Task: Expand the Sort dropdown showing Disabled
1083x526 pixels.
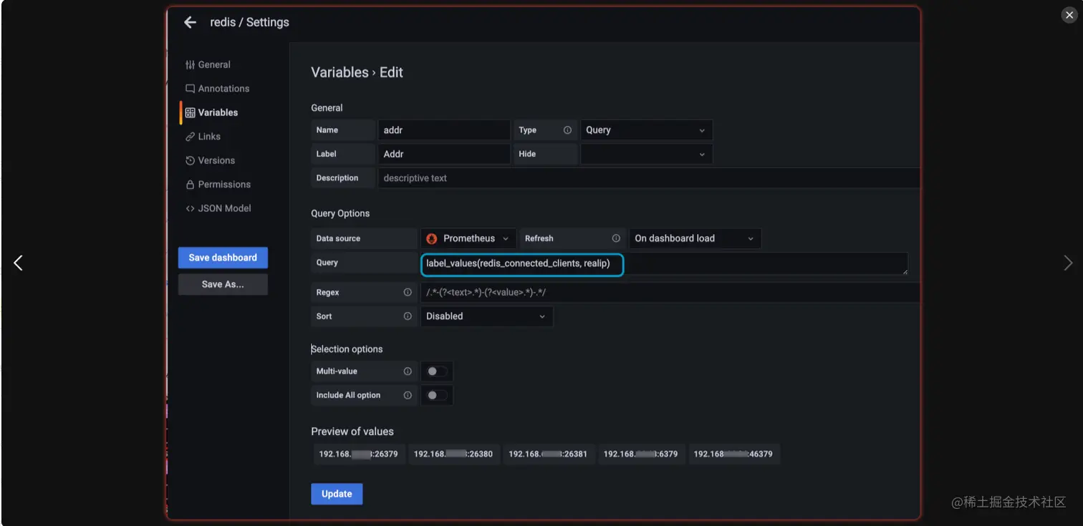Action: click(x=486, y=316)
